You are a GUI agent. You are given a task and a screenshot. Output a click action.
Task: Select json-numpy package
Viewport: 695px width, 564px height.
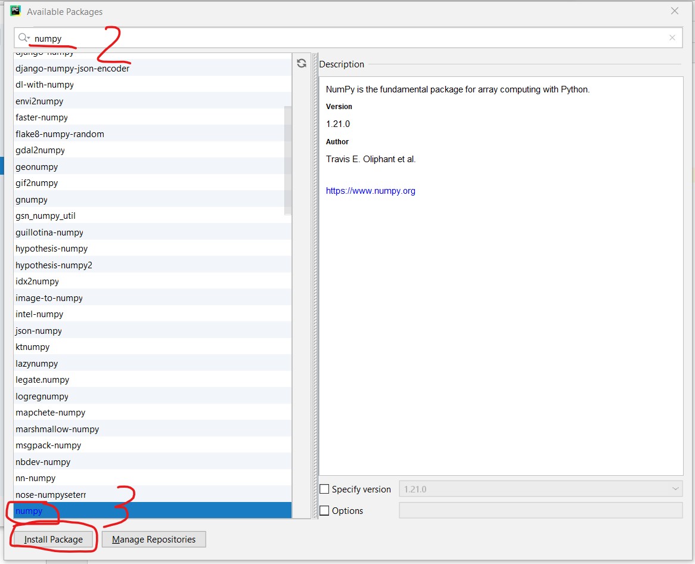click(153, 331)
